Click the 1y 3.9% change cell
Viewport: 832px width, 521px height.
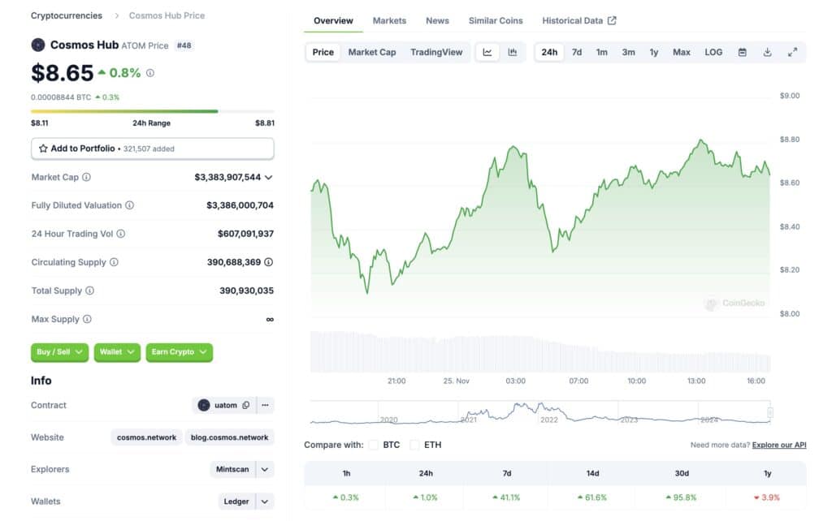click(x=767, y=497)
